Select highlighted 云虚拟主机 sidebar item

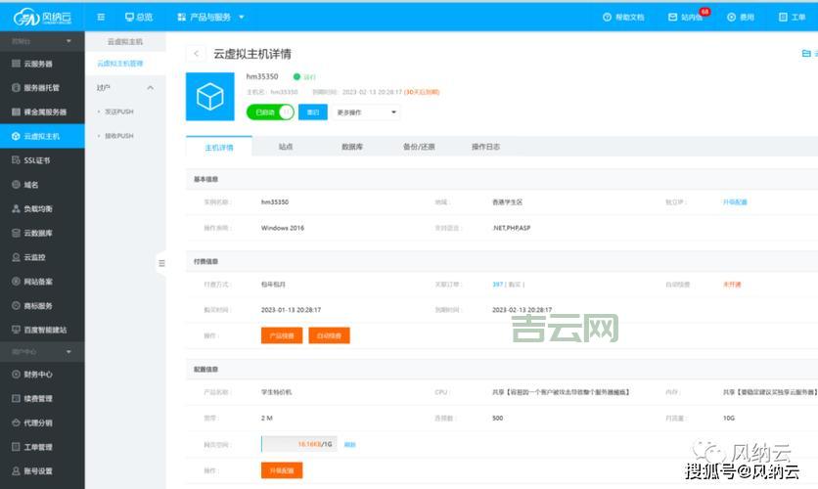coord(42,136)
